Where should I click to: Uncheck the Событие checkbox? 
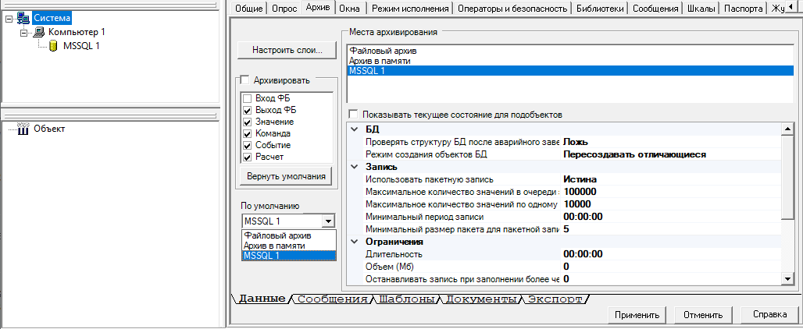tap(248, 146)
